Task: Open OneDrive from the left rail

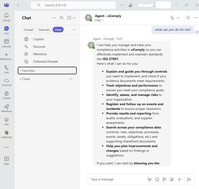Action: pos(6,82)
